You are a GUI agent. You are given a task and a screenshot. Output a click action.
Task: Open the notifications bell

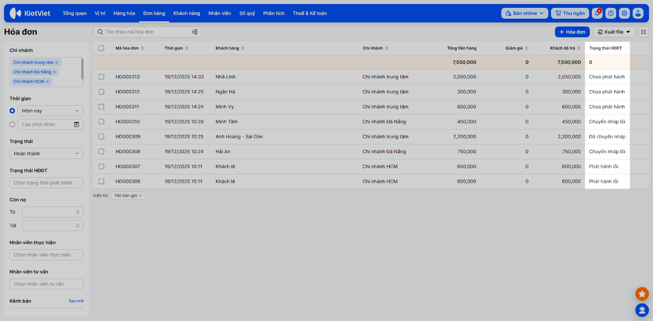(597, 13)
